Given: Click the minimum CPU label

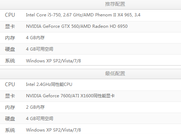Looking at the screenshot, I should coord(10,84).
